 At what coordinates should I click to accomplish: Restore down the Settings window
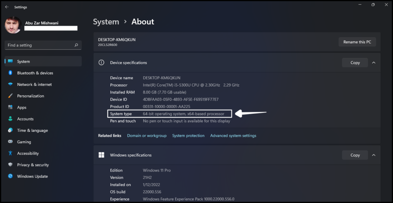coord(373,5)
